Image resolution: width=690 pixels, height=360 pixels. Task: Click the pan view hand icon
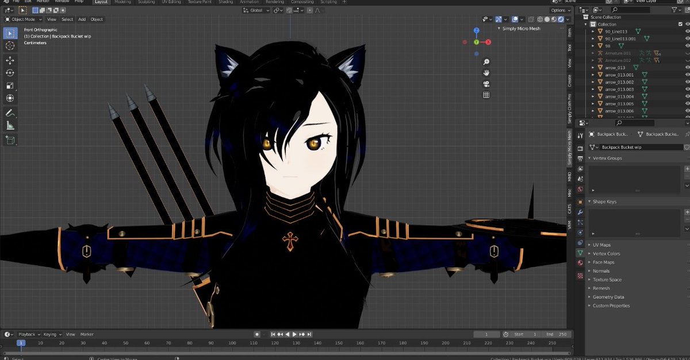tap(486, 73)
